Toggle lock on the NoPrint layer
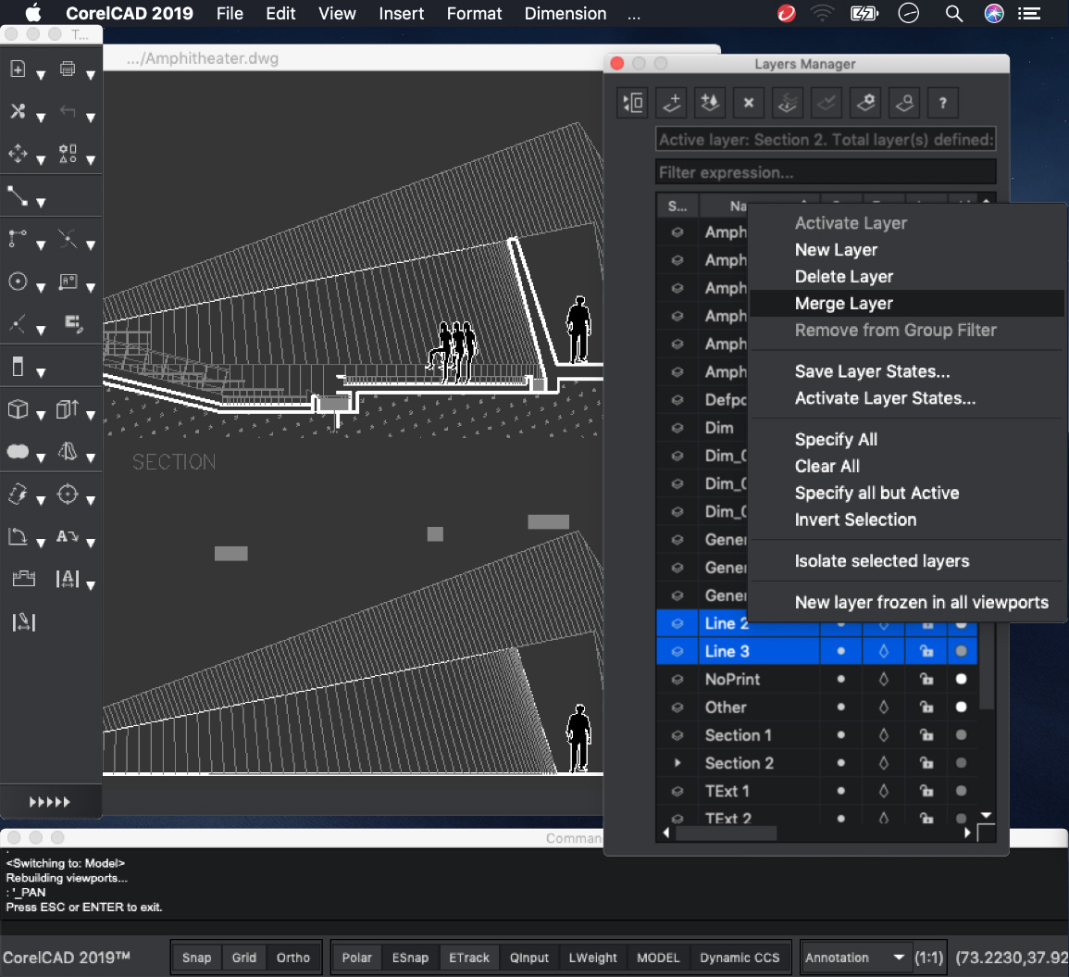 (926, 680)
